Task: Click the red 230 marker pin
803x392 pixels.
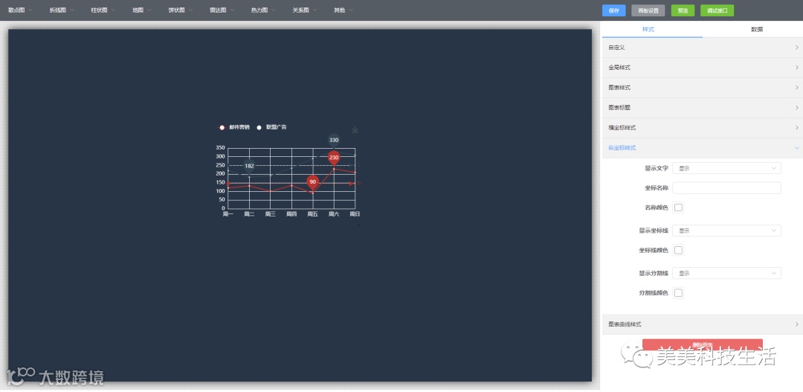Action: tap(334, 158)
